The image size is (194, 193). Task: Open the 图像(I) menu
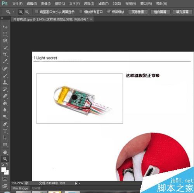pyautogui.click(x=46, y=3)
